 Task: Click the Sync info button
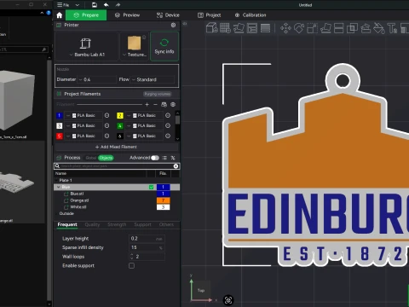(x=164, y=46)
